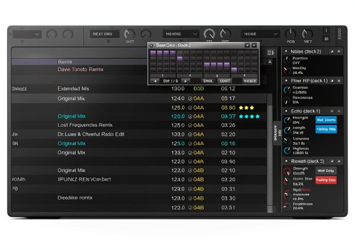Screen dimensions: 355x250
Task: Expand the triangle below the BEAT GRID field
Action: [108, 41]
